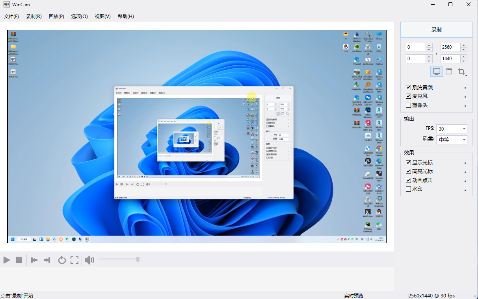Select the full-screen capture mode icon
The image size is (478, 299).
(437, 72)
